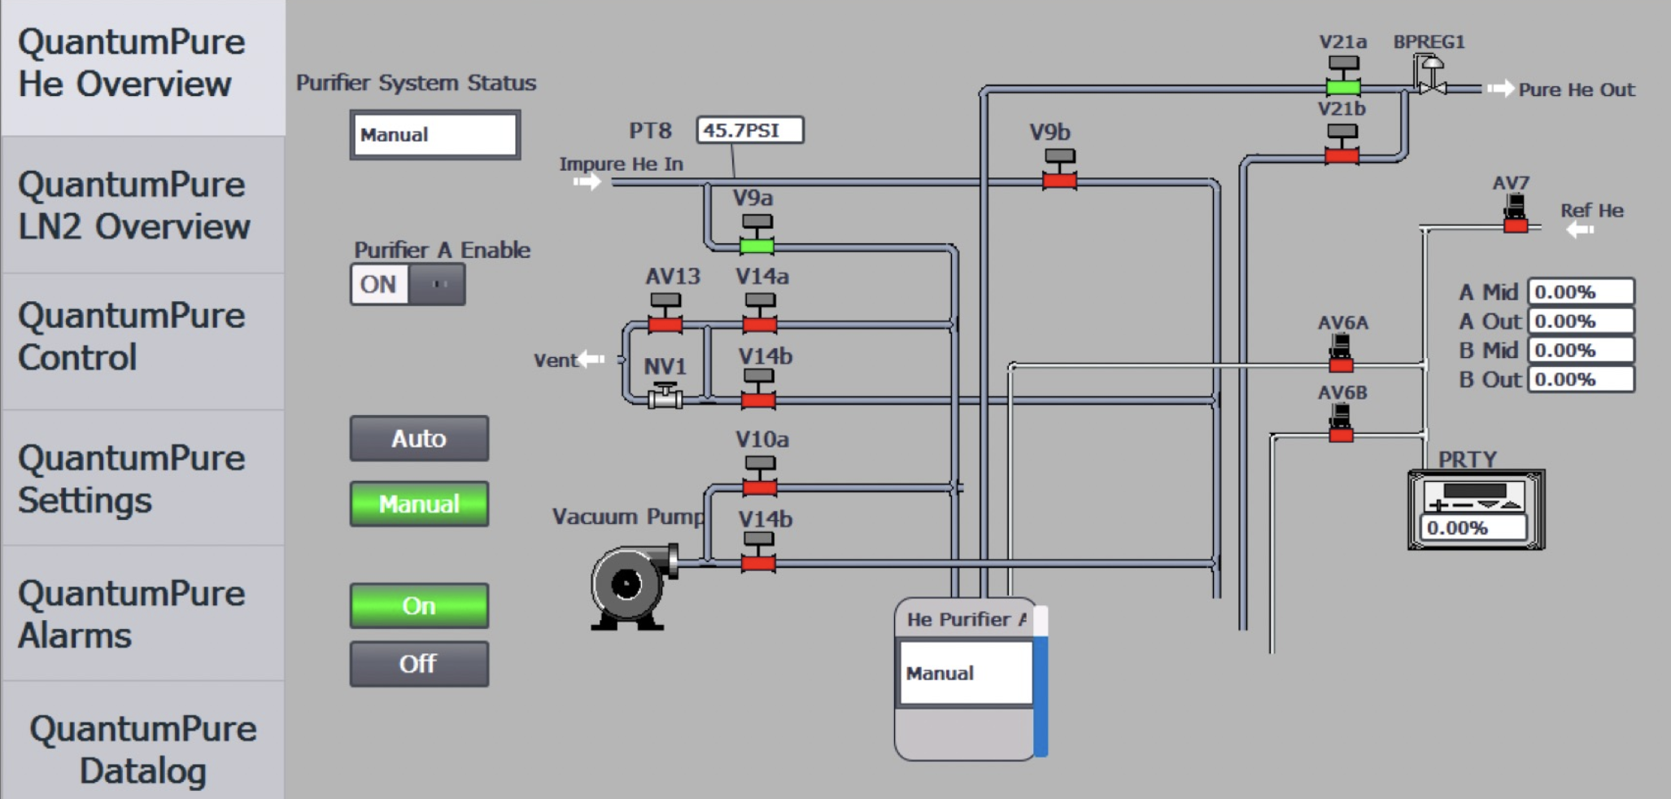This screenshot has width=1671, height=799.
Task: Toggle valve AV6B icon
Action: click(x=1341, y=424)
